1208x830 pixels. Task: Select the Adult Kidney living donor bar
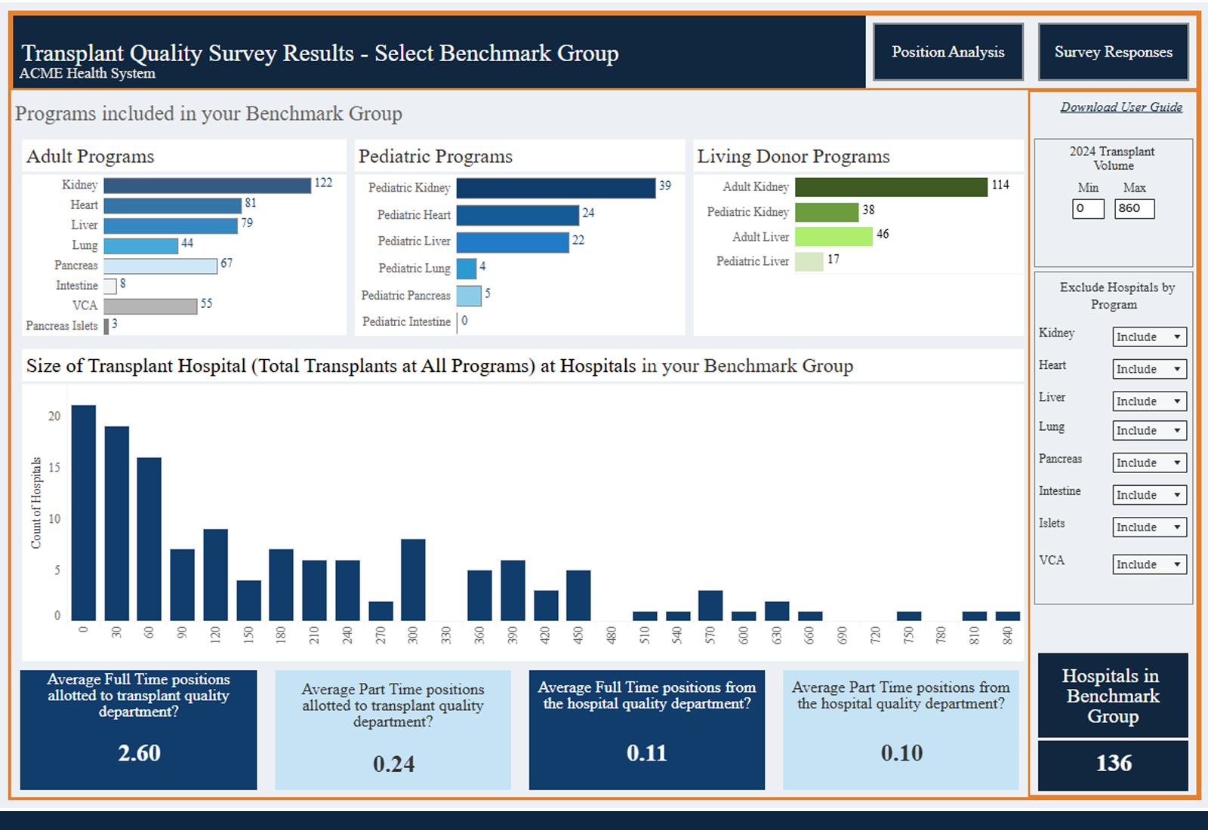pyautogui.click(x=891, y=186)
